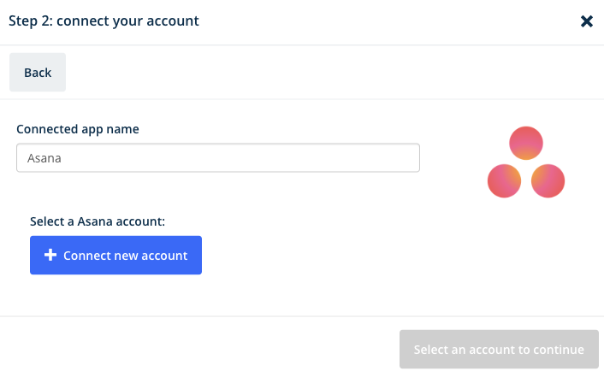Click the 'Select an account to continue' button
Image resolution: width=604 pixels, height=377 pixels.
coord(499,350)
